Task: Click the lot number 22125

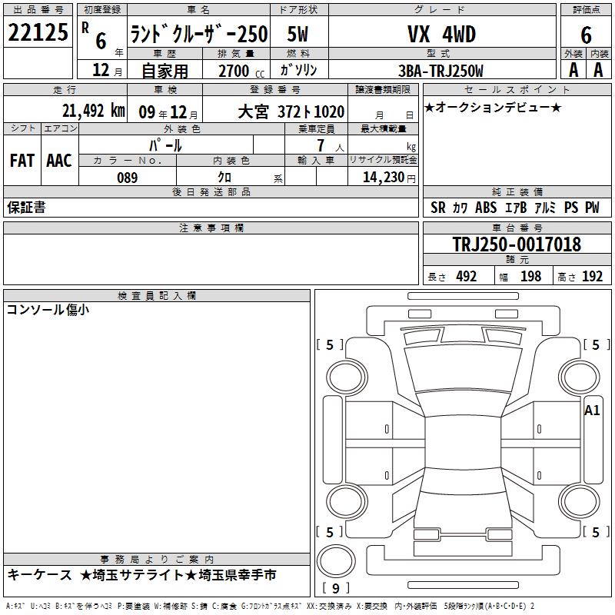Action: point(38,32)
